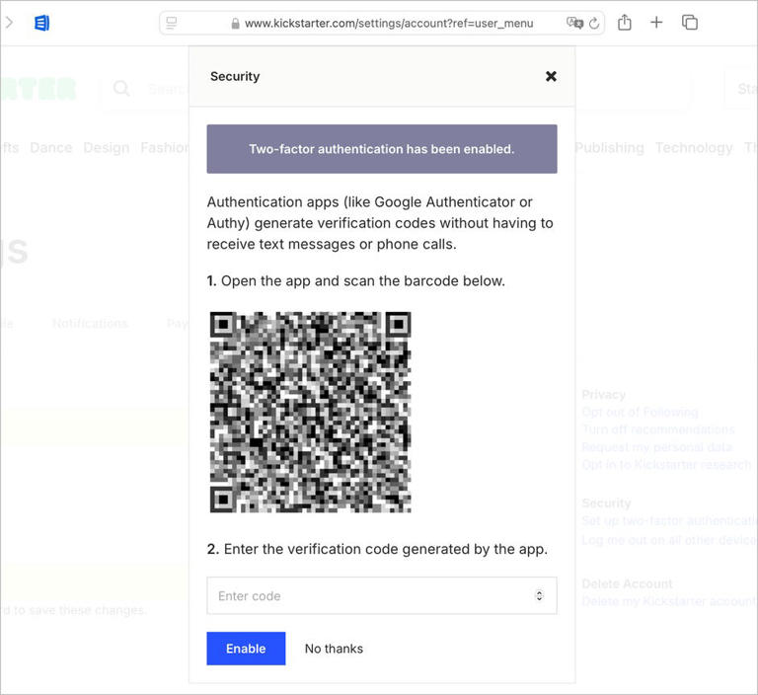Open the Safari Share menu

pyautogui.click(x=625, y=23)
